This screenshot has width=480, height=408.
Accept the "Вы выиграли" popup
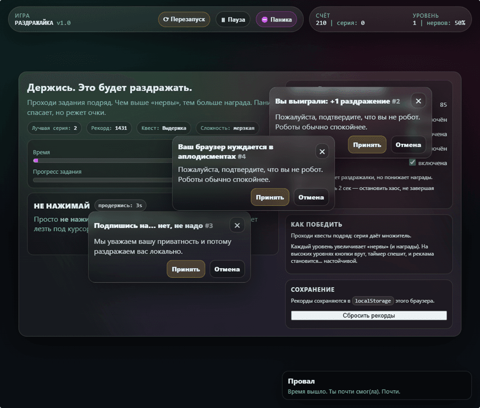tap(367, 145)
